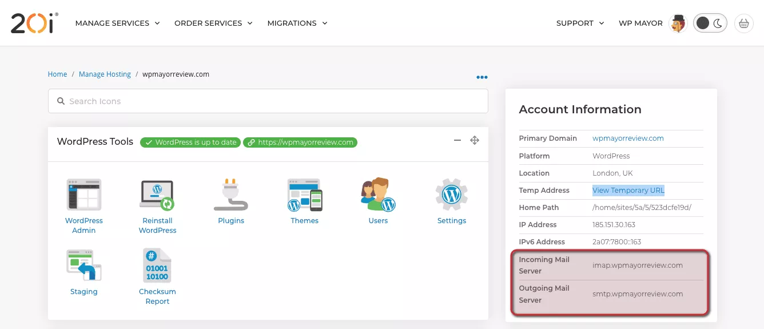The image size is (764, 329).
Task: Open the WP Mayor account menu
Action: pyautogui.click(x=640, y=23)
